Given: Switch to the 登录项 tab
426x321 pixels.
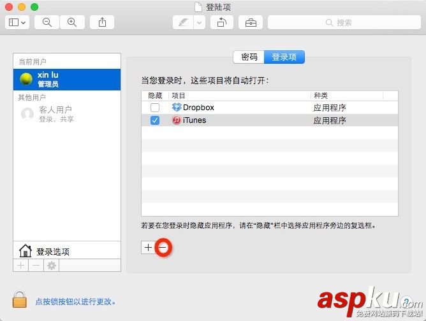Looking at the screenshot, I should (x=284, y=57).
